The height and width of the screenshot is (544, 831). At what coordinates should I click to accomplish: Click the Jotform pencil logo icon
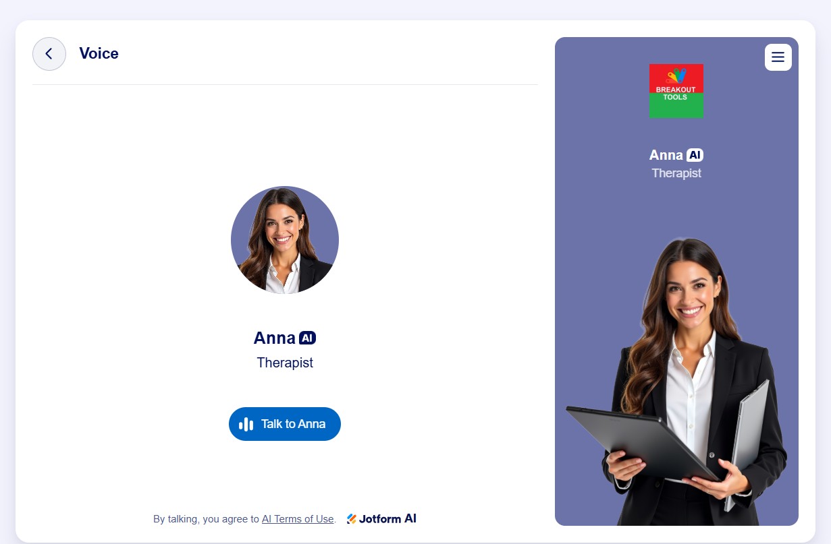tap(352, 519)
